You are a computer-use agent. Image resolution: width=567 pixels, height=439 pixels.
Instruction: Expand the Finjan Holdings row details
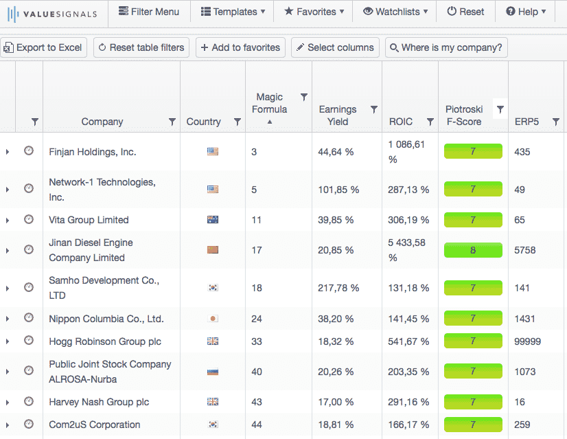pos(8,152)
